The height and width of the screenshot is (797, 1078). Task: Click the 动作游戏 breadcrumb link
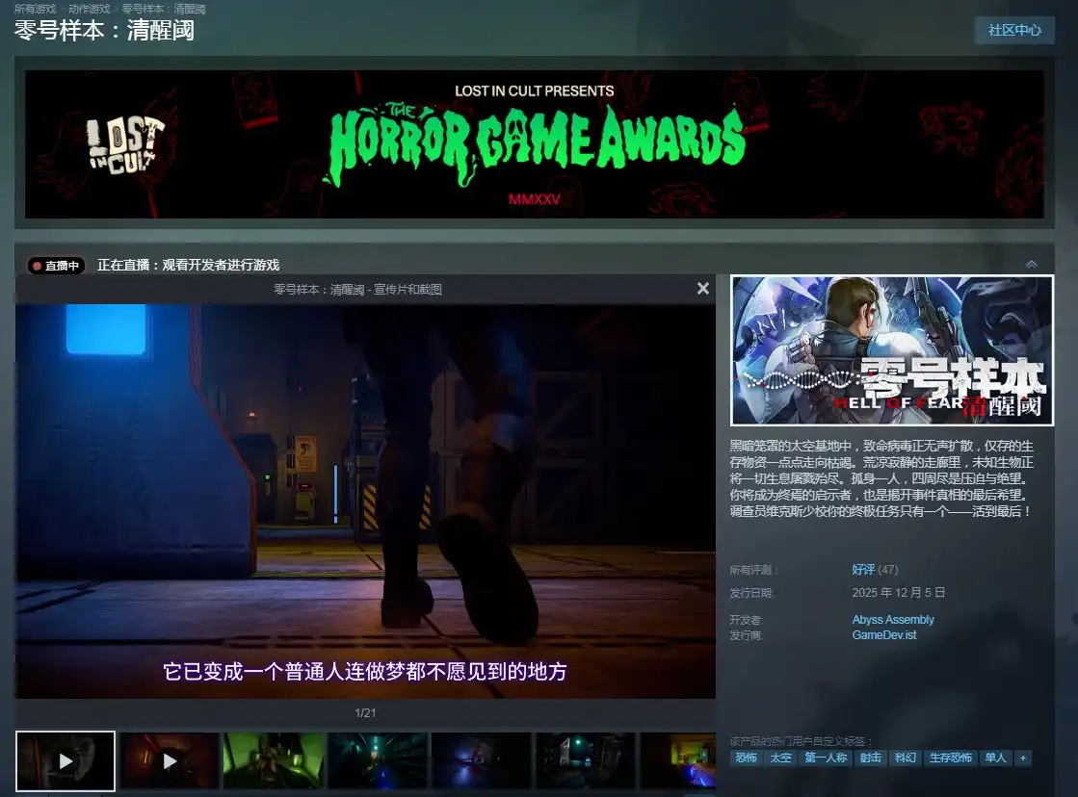(x=90, y=9)
